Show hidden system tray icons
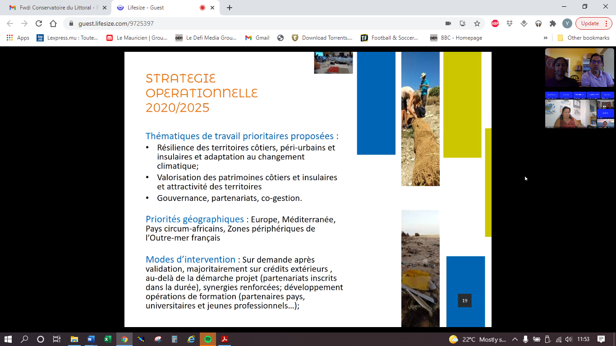616x346 pixels. (515, 339)
